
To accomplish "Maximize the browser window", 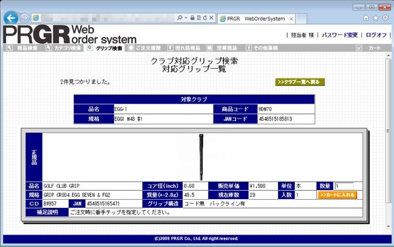I will (372, 7).
